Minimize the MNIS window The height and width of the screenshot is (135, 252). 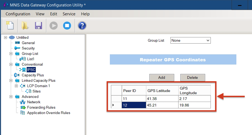click(240, 5)
